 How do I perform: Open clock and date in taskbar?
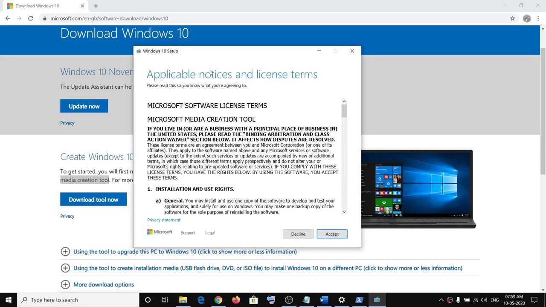514,300
